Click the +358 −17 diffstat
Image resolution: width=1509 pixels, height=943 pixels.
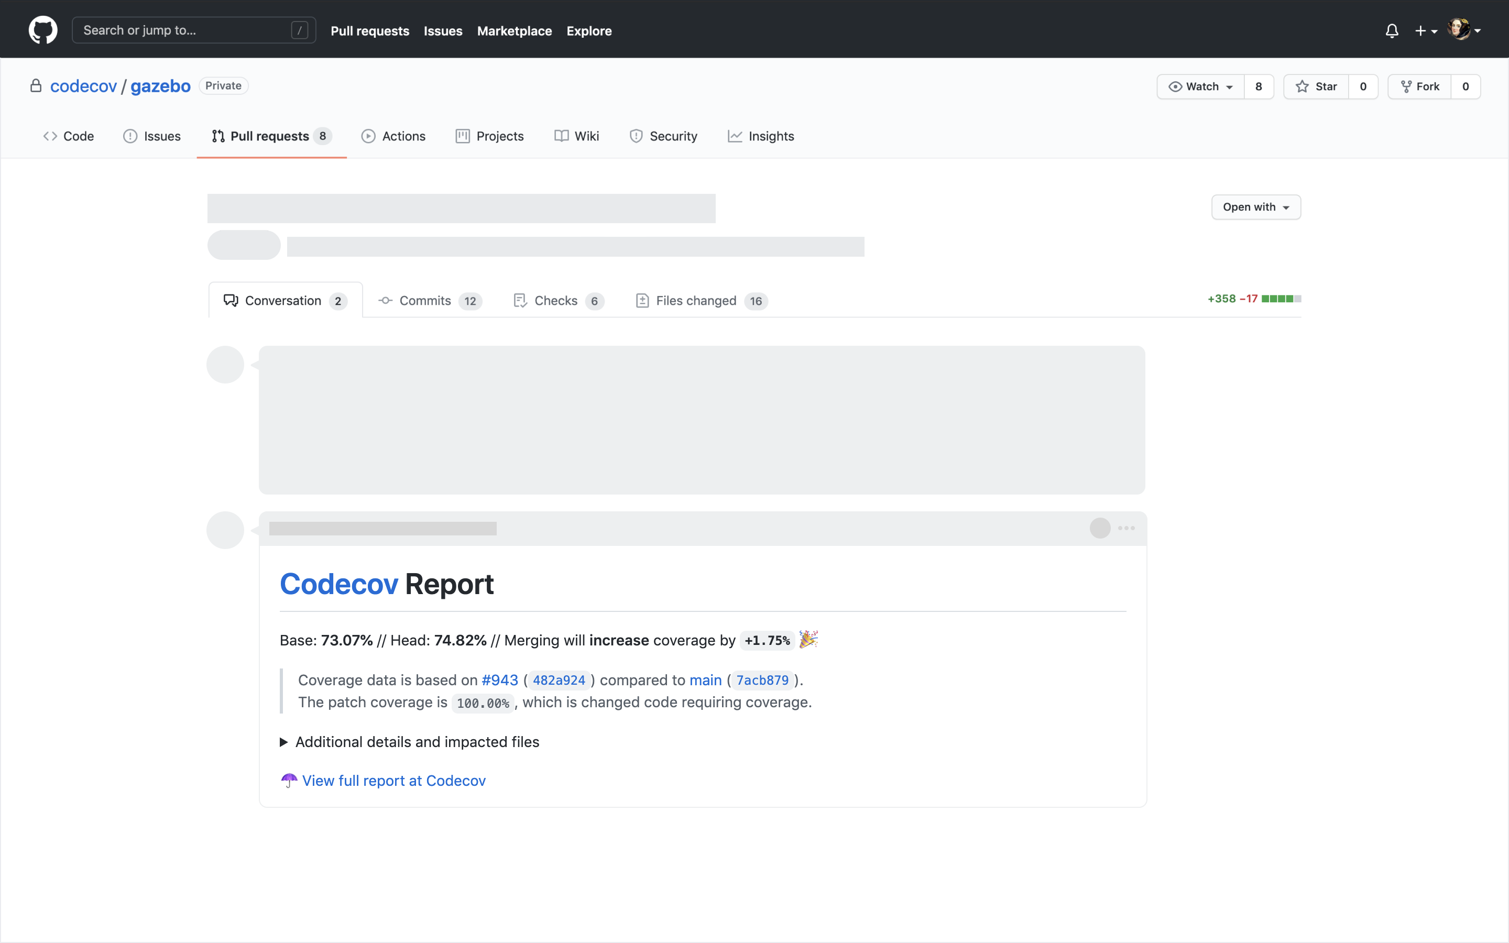coord(1232,299)
